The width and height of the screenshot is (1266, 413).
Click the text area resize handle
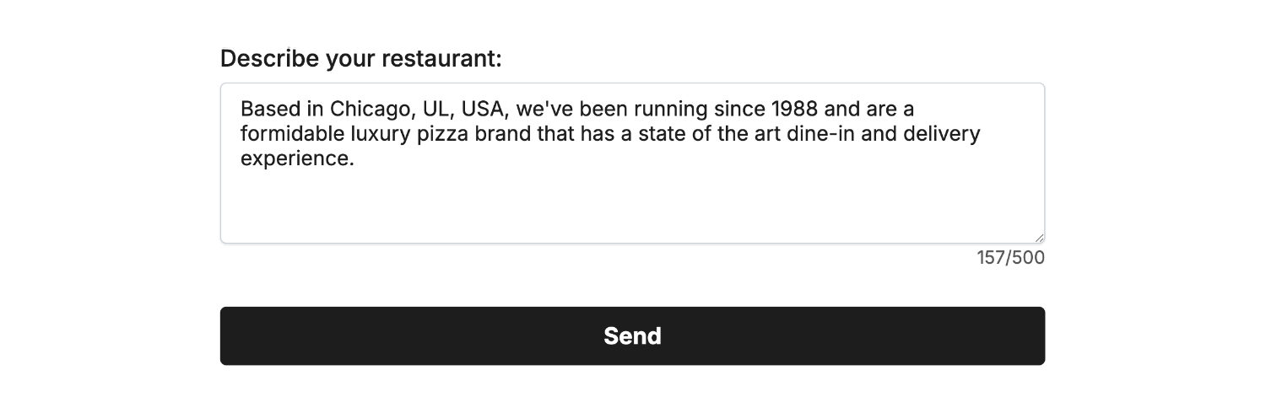(1039, 238)
